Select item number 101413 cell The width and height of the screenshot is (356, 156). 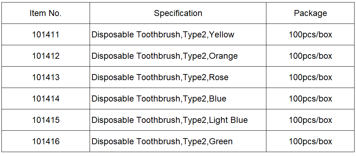point(46,77)
